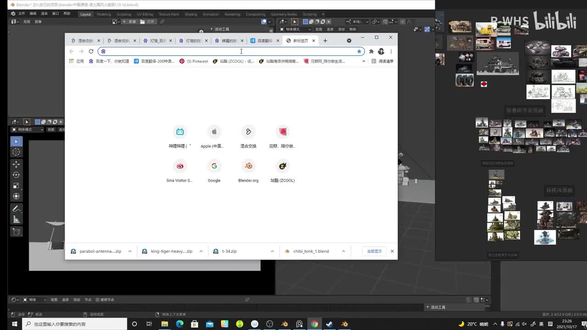This screenshot has height=330, width=587.
Task: Open the Blender.org shortcut tile
Action: tap(249, 171)
